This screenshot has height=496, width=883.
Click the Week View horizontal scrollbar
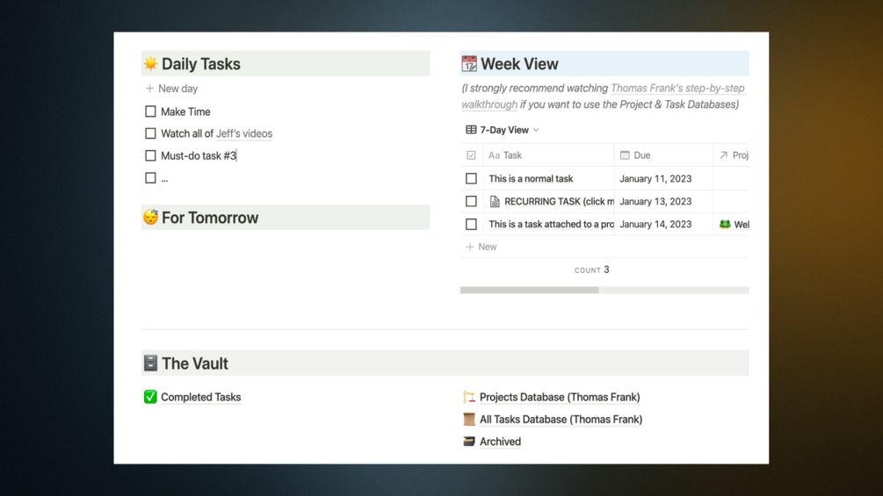[x=529, y=290]
